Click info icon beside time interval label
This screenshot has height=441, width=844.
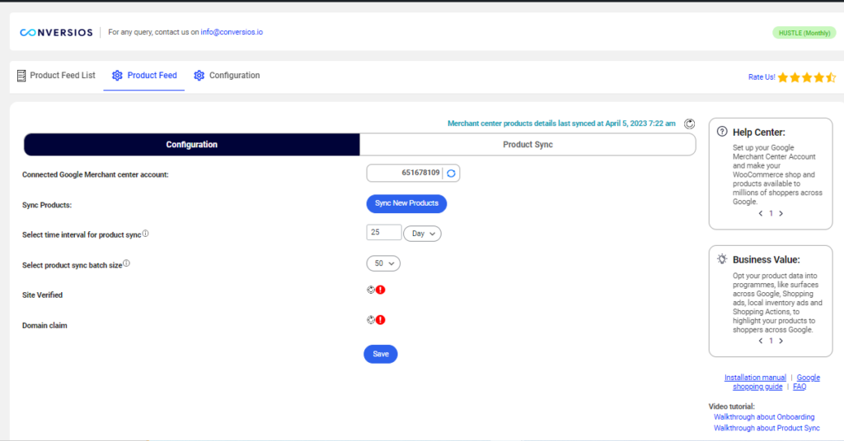pyautogui.click(x=145, y=234)
